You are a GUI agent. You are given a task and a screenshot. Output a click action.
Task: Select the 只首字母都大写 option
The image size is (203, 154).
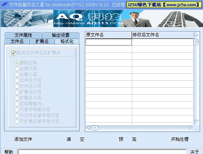(x=17, y=110)
